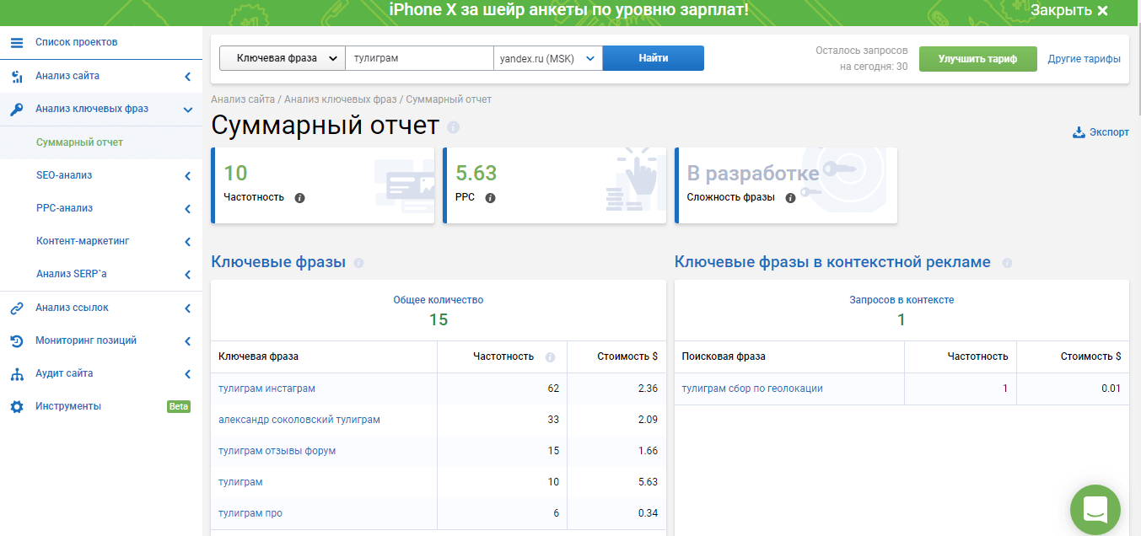Click the keyword input field containing тулиграм
Image resolution: width=1141 pixels, height=536 pixels.
tap(419, 58)
